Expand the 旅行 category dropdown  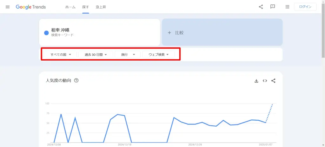click(128, 55)
